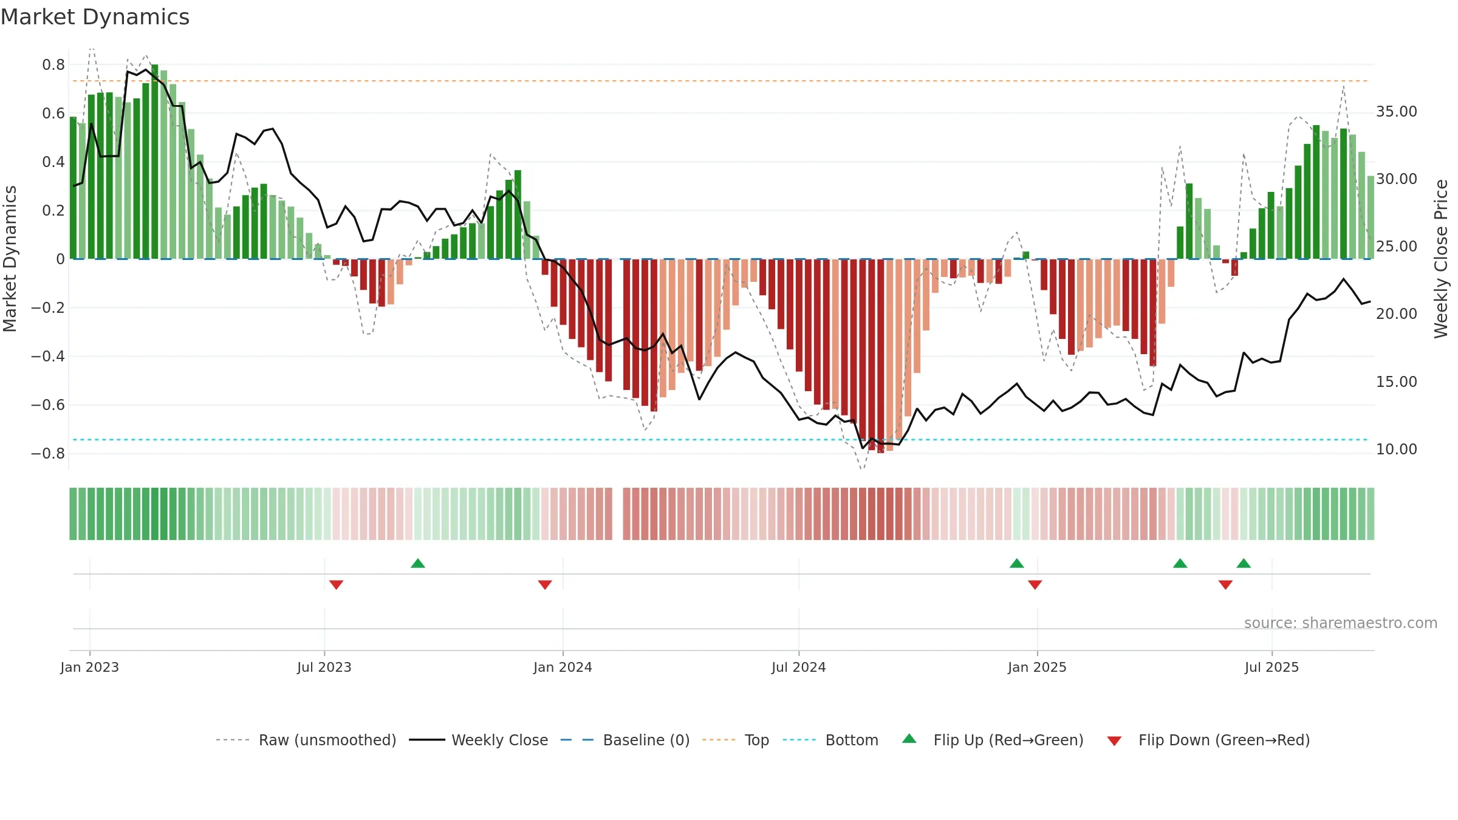
Task: Click the Jul 2024 x-axis label
Action: (x=799, y=667)
